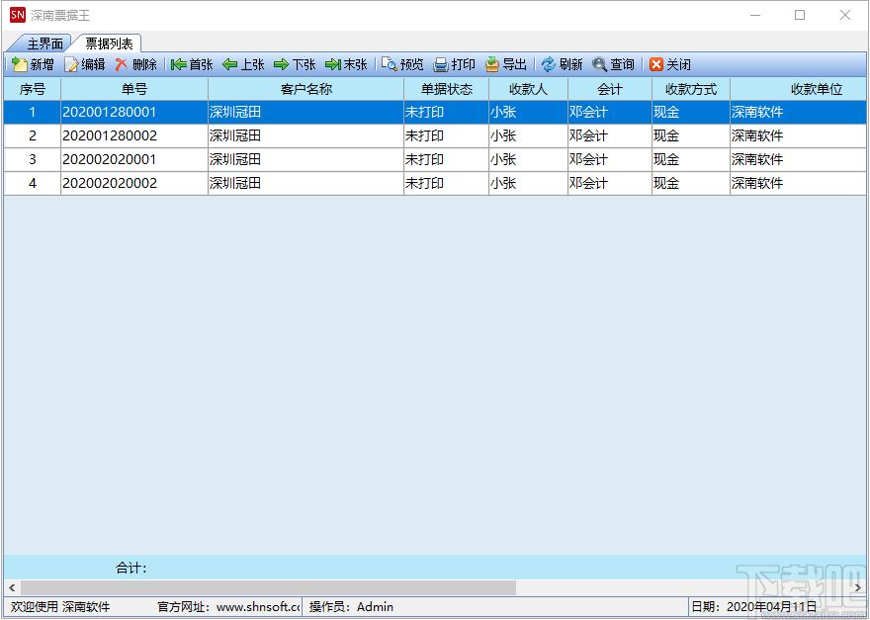The width and height of the screenshot is (870, 620).
Task: Jump to last record via 末张
Action: click(x=346, y=65)
